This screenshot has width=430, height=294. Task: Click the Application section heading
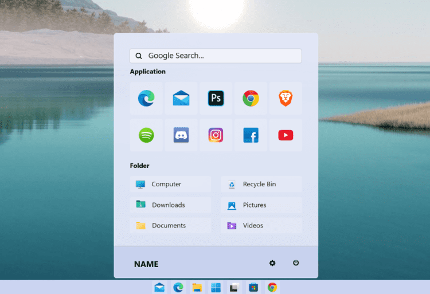point(148,72)
